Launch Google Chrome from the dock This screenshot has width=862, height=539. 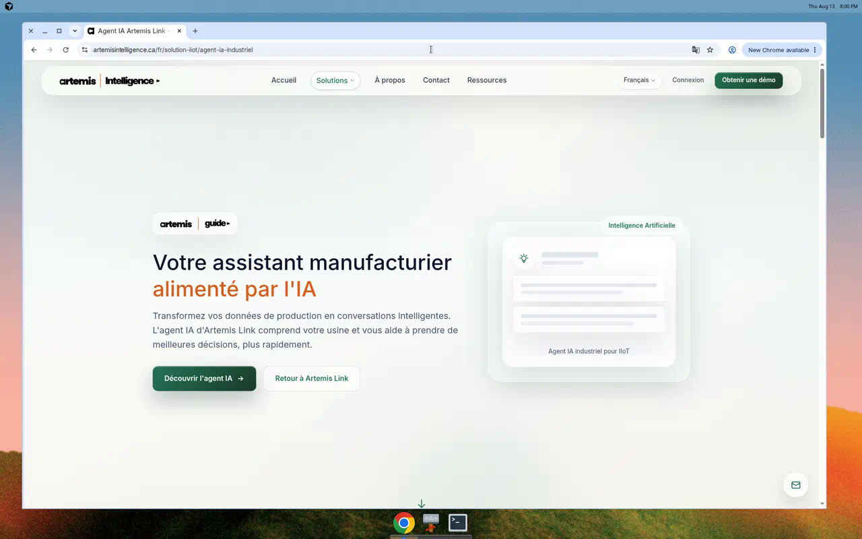tap(404, 523)
